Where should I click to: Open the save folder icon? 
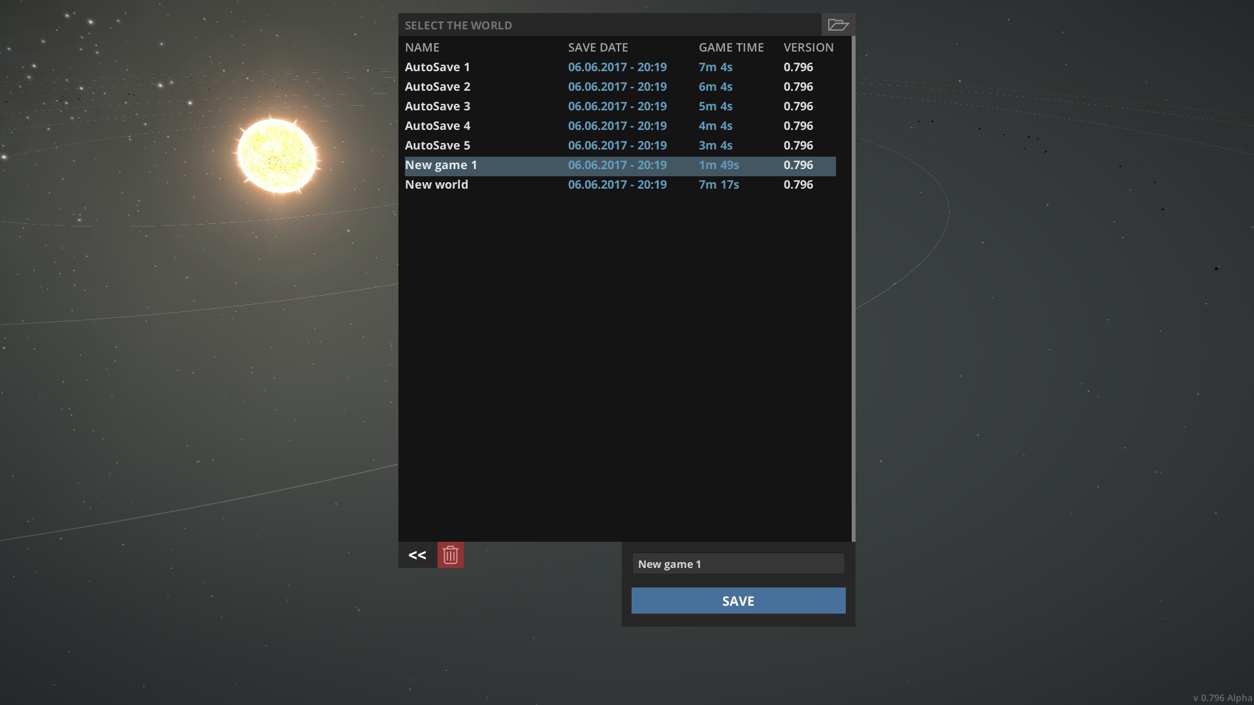point(838,25)
